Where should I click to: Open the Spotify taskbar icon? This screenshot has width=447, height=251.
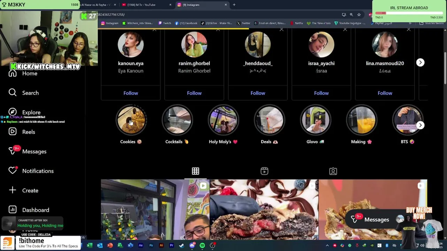coord(202,245)
